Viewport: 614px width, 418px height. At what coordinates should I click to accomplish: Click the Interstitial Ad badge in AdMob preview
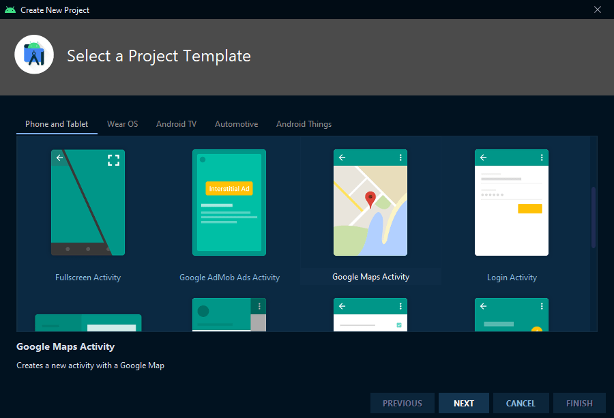pos(229,189)
